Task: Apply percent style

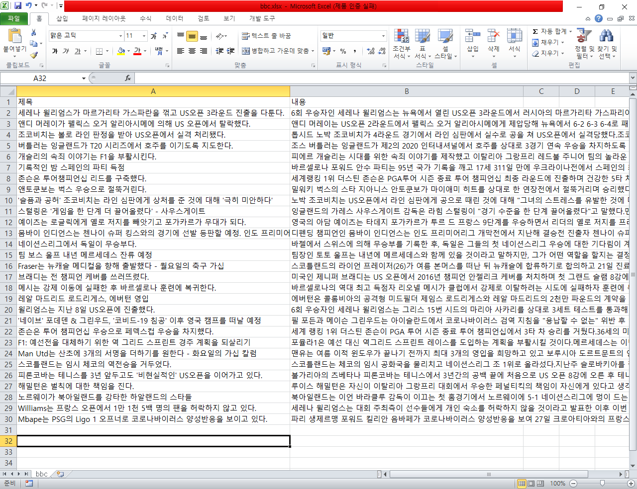Action: 343,51
